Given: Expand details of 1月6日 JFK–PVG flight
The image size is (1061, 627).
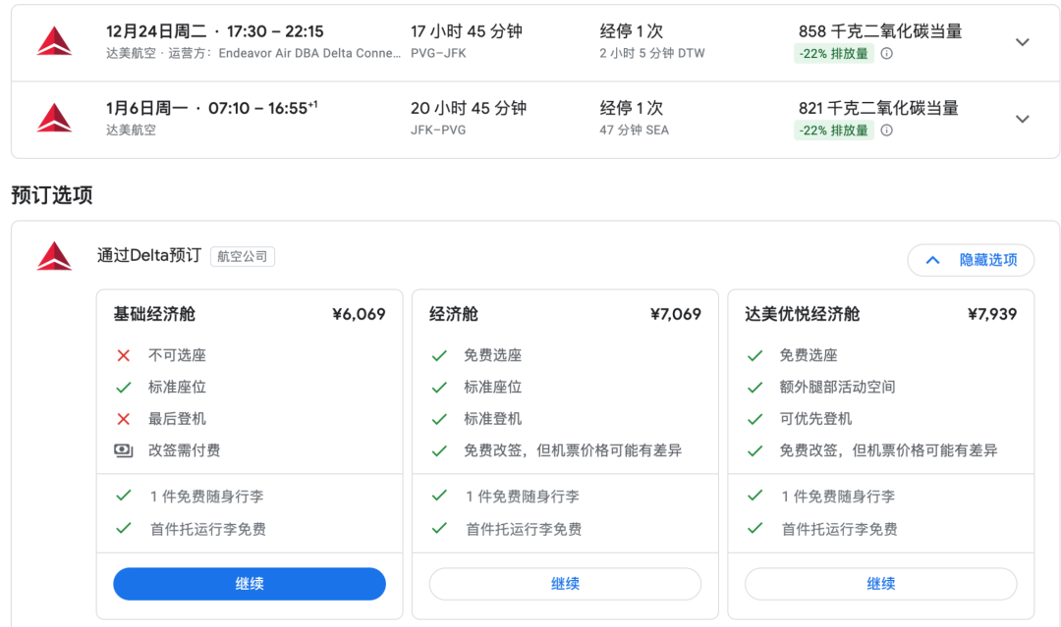Looking at the screenshot, I should (1023, 119).
